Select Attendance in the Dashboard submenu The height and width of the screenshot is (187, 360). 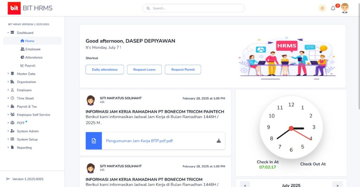point(34,57)
